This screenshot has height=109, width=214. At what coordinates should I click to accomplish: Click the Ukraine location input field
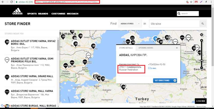173,24
